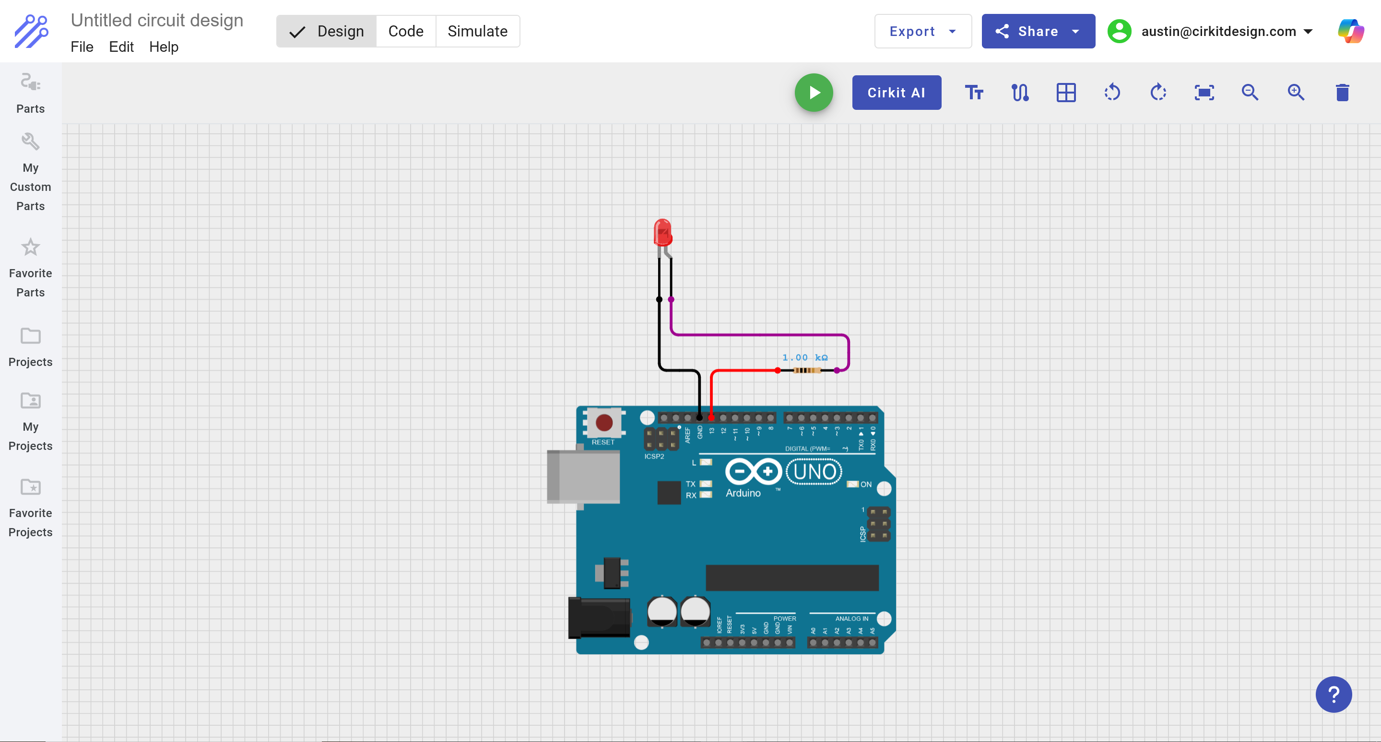Select the red LED component

662,233
